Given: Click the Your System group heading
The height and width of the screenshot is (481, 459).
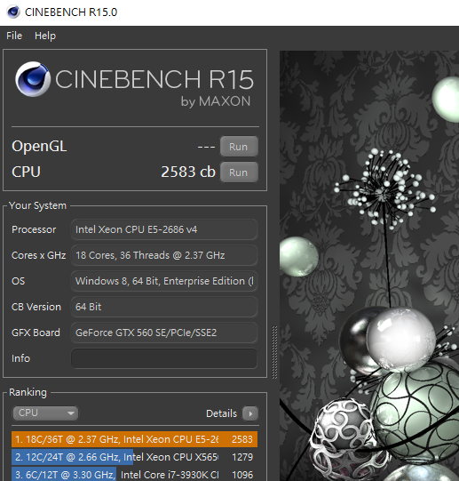Looking at the screenshot, I should 37,205.
